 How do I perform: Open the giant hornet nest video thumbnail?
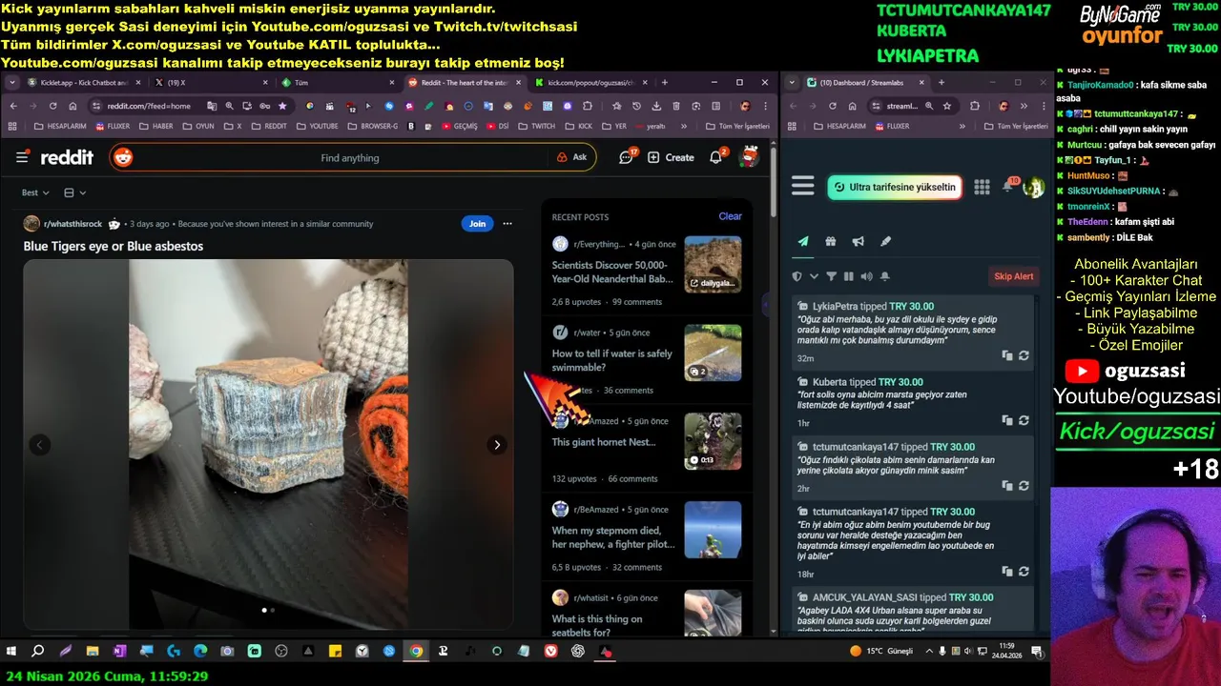click(x=713, y=441)
